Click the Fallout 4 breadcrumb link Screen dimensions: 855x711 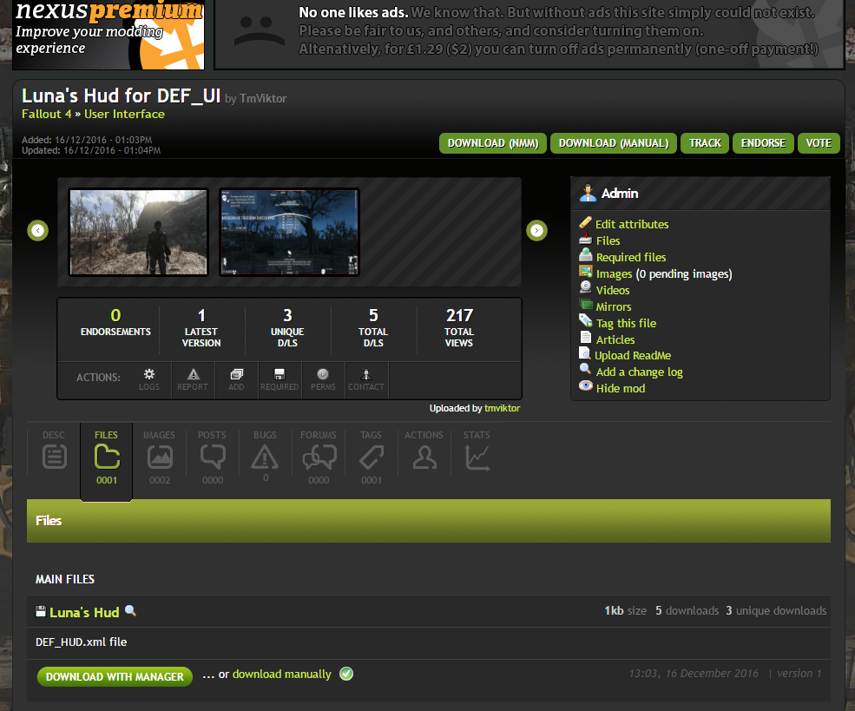coord(46,114)
